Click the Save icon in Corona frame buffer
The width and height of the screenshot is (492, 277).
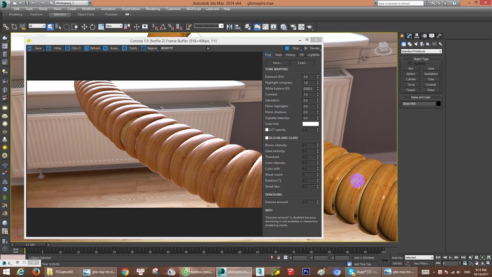30,48
